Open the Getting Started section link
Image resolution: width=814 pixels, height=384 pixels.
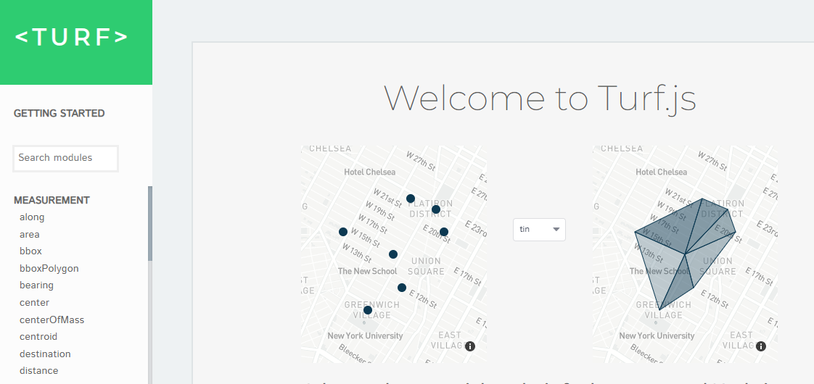(59, 114)
